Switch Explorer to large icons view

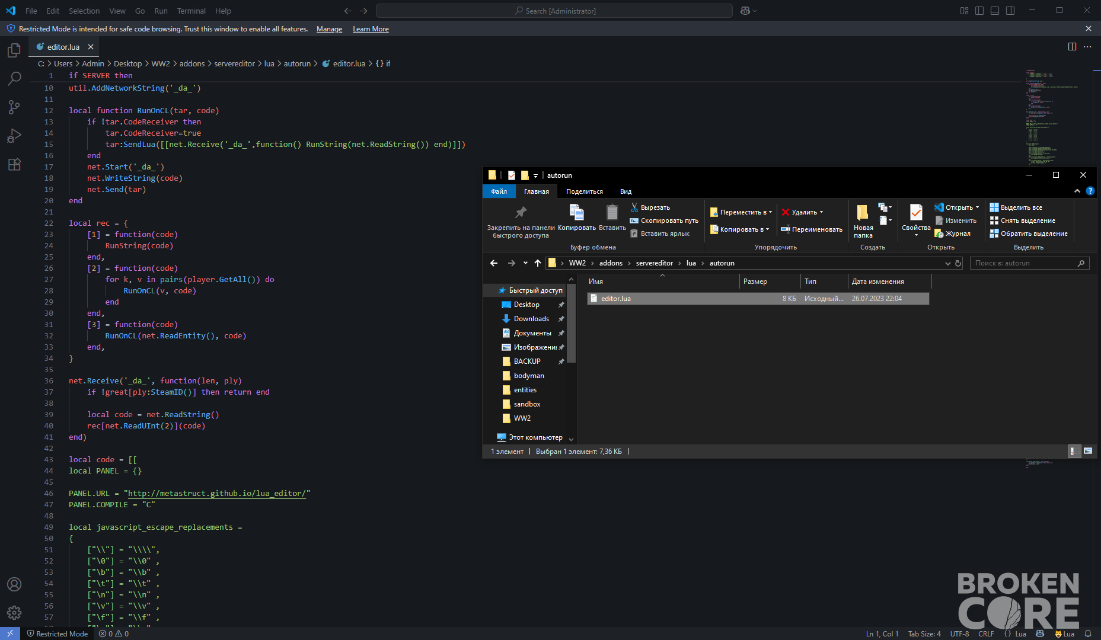pos(1088,452)
